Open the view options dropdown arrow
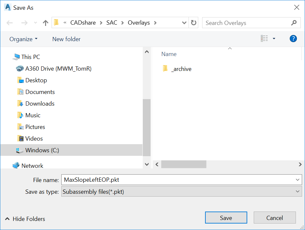 coord(274,39)
